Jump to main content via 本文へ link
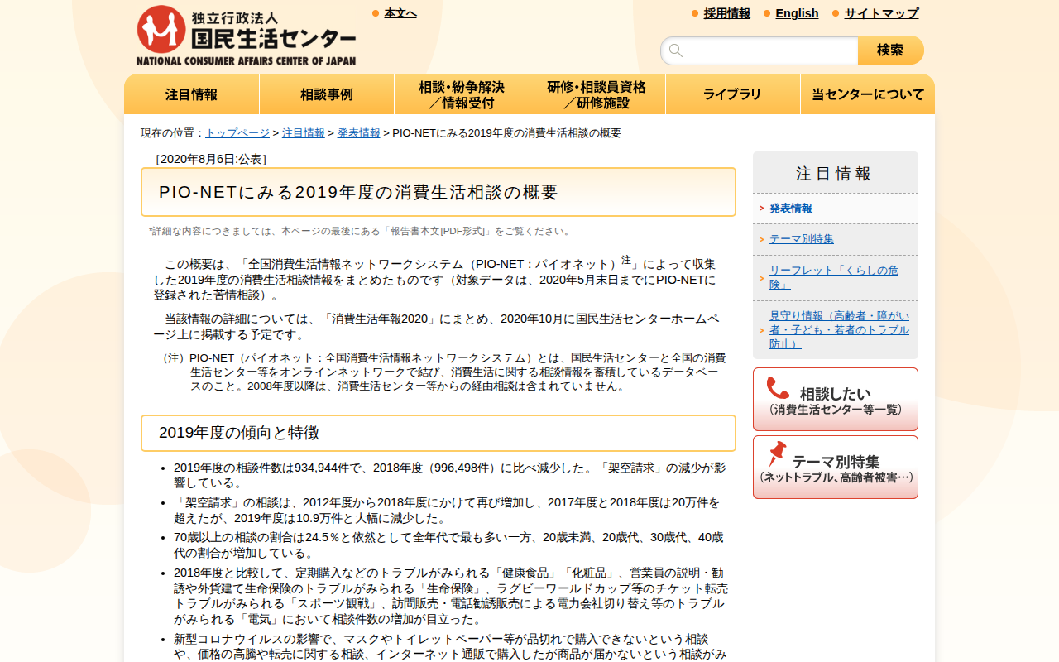The image size is (1059, 662). coord(400,13)
